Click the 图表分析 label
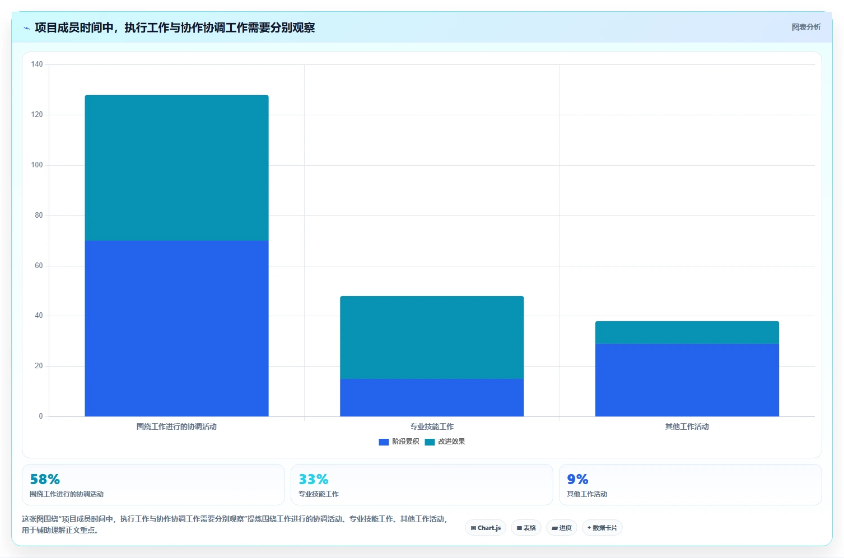 click(x=806, y=27)
